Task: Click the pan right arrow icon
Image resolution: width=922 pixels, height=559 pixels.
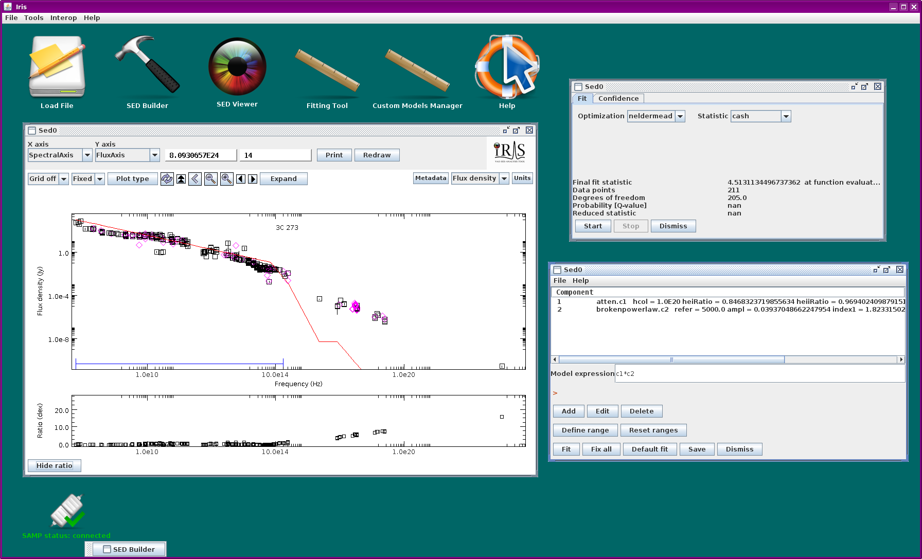Action: pyautogui.click(x=253, y=179)
